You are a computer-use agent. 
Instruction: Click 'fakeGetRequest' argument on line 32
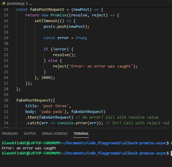87,112
